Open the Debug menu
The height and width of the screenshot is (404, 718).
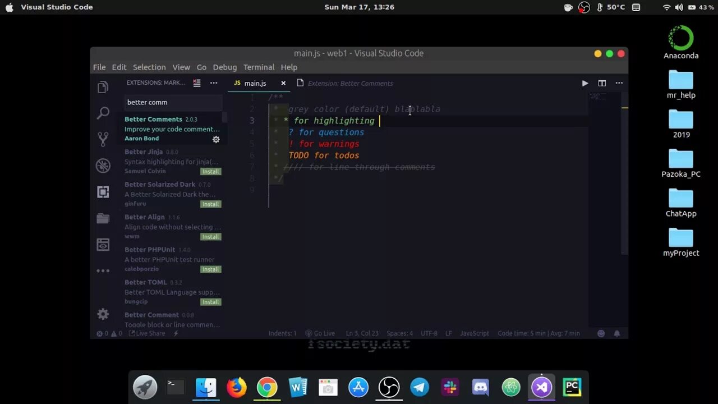pos(225,67)
